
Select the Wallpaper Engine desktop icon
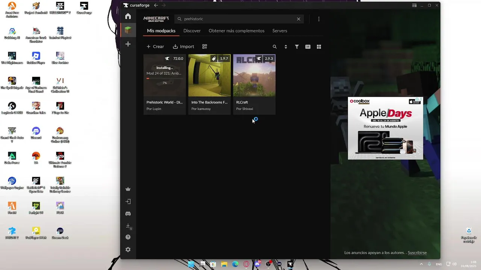12,183
